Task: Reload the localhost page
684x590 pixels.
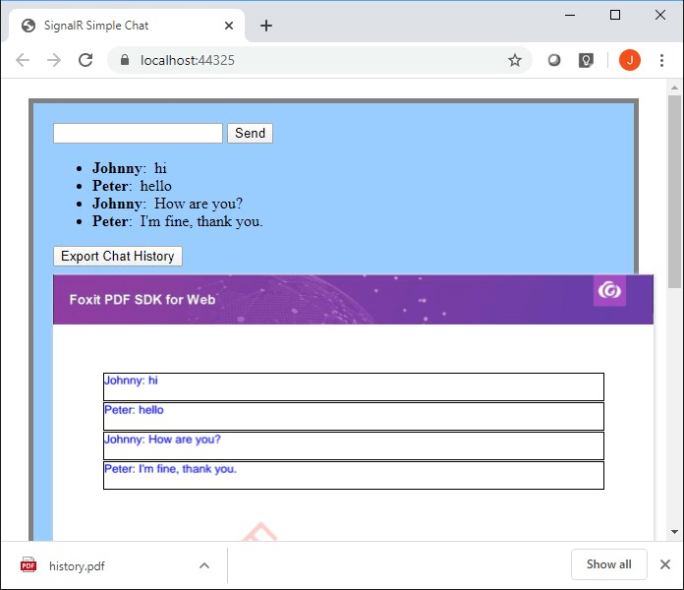Action: tap(85, 60)
